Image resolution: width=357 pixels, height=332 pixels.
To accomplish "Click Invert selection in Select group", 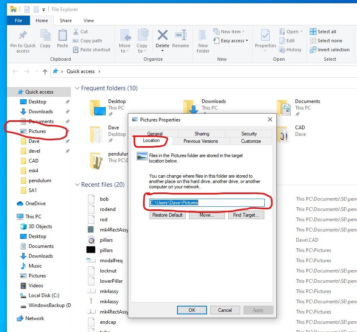I will coord(330,50).
